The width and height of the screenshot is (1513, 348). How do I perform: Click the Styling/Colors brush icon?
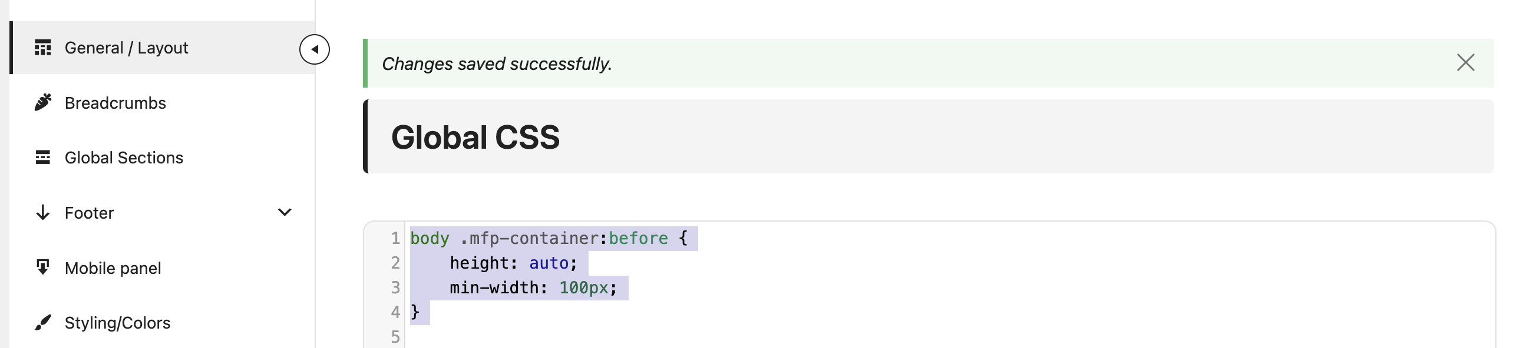[42, 322]
